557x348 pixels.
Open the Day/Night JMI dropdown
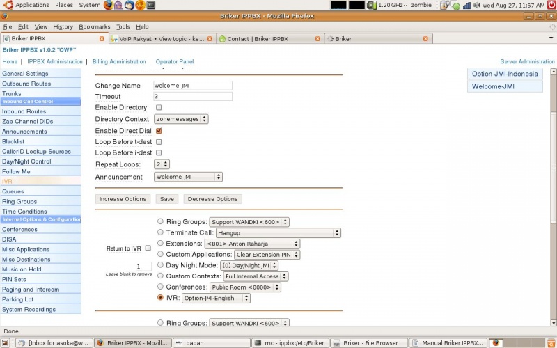pyautogui.click(x=249, y=266)
